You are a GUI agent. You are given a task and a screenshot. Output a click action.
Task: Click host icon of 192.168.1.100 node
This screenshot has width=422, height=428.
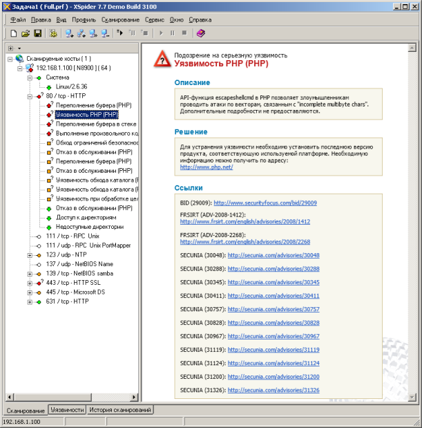coord(30,68)
